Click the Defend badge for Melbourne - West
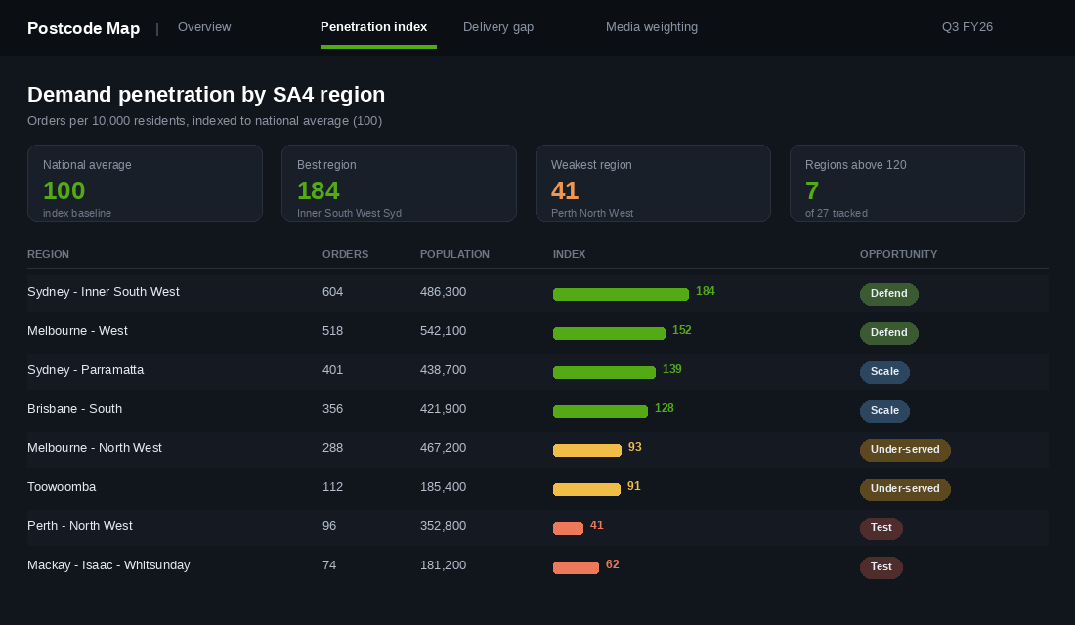1075x625 pixels. (x=889, y=333)
